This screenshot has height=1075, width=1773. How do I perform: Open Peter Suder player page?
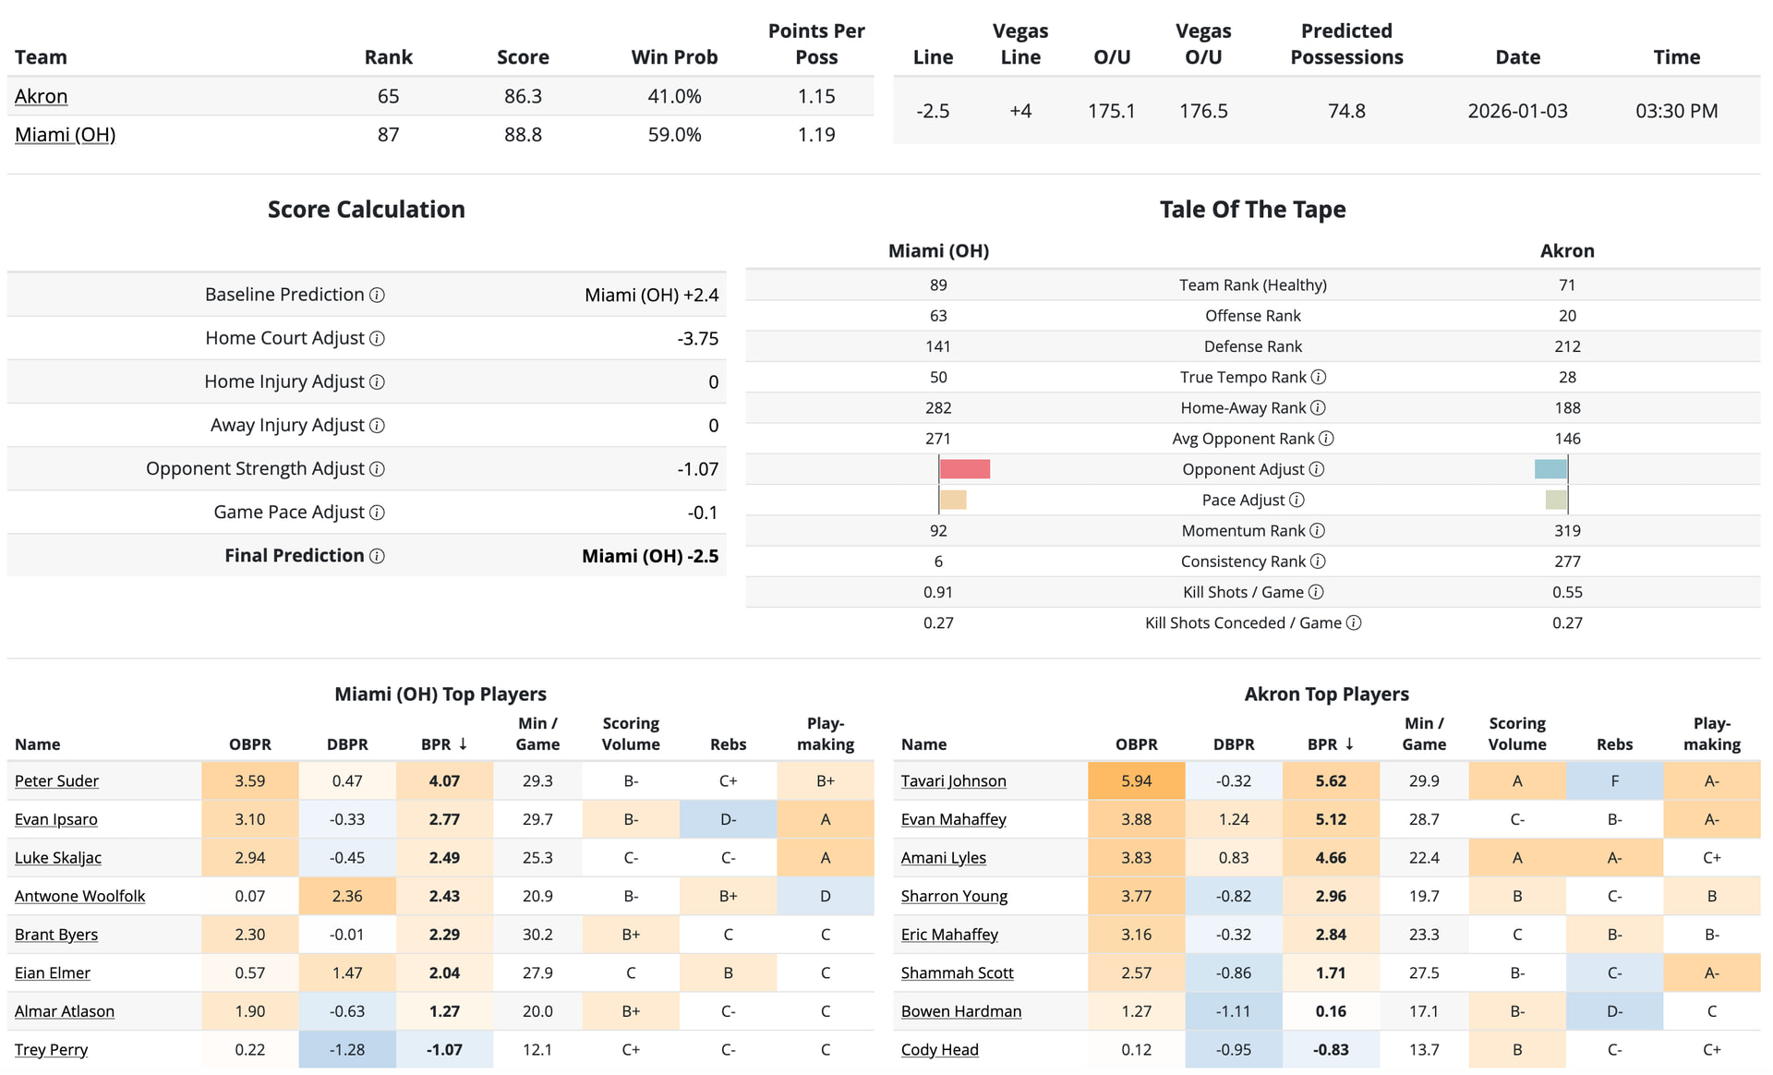pos(56,781)
